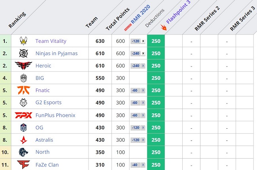Remove Fnatic's -60 deduction with x
This screenshot has height=170, width=257.
[x=143, y=91]
